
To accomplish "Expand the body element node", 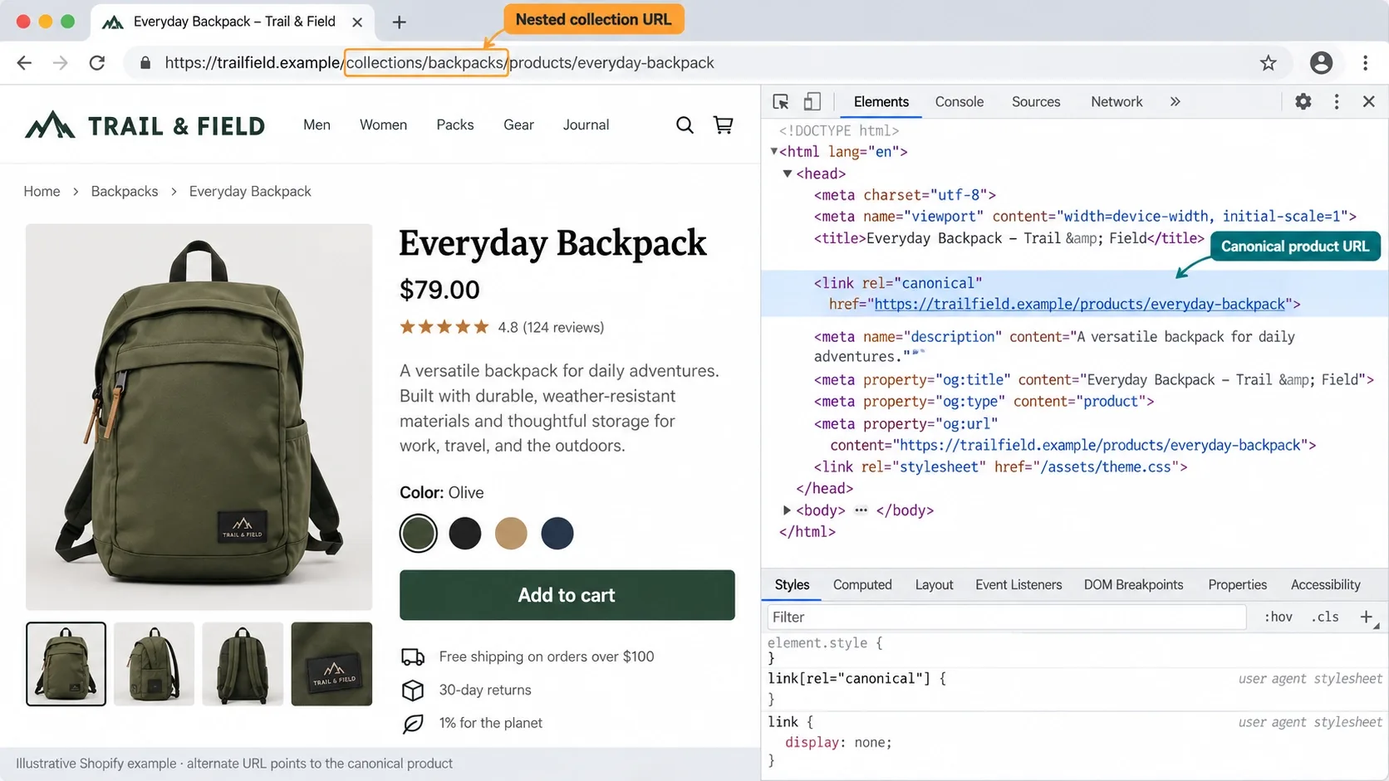I will click(x=787, y=510).
